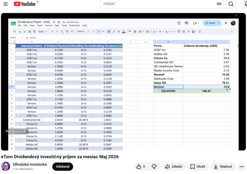247x174 pixels.
Task: Open the on-screen keyboard icon in search
Action: [x=219, y=4]
